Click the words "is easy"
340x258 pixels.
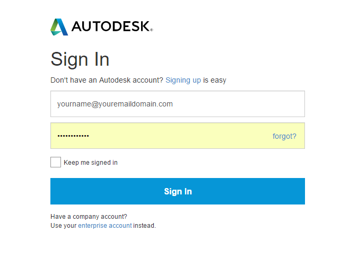coord(215,80)
